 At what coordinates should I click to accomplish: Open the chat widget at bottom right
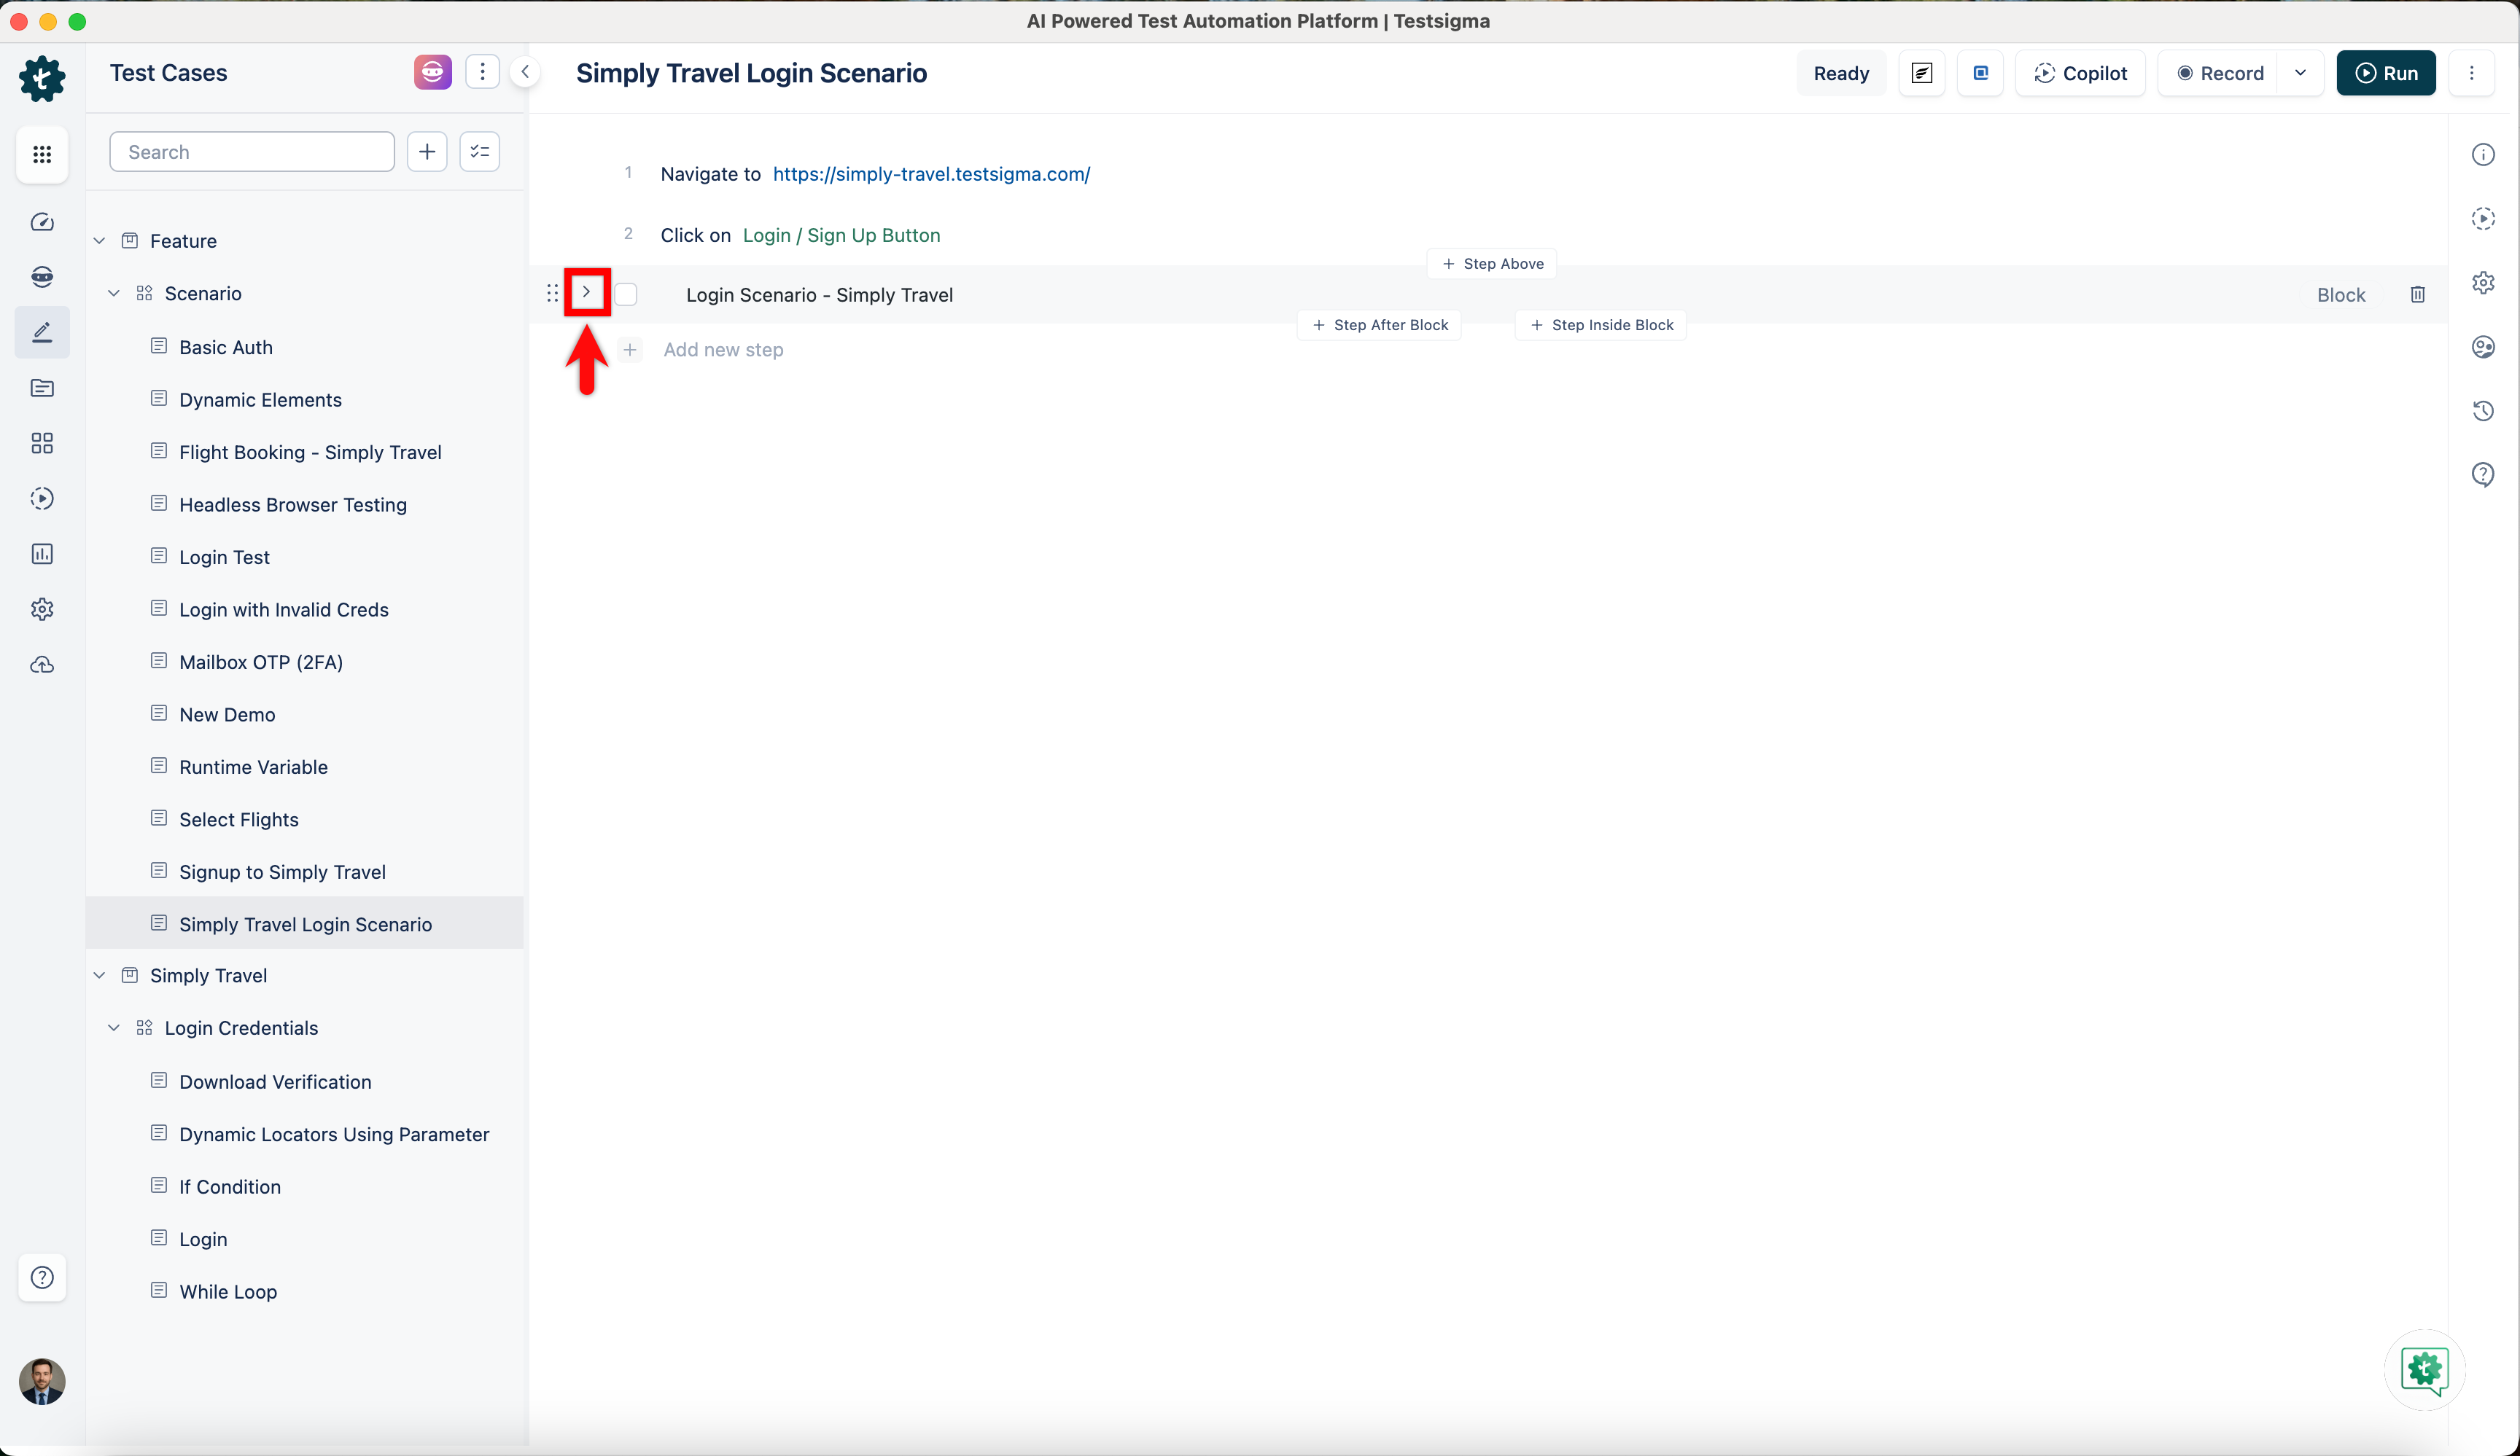coord(2424,1369)
